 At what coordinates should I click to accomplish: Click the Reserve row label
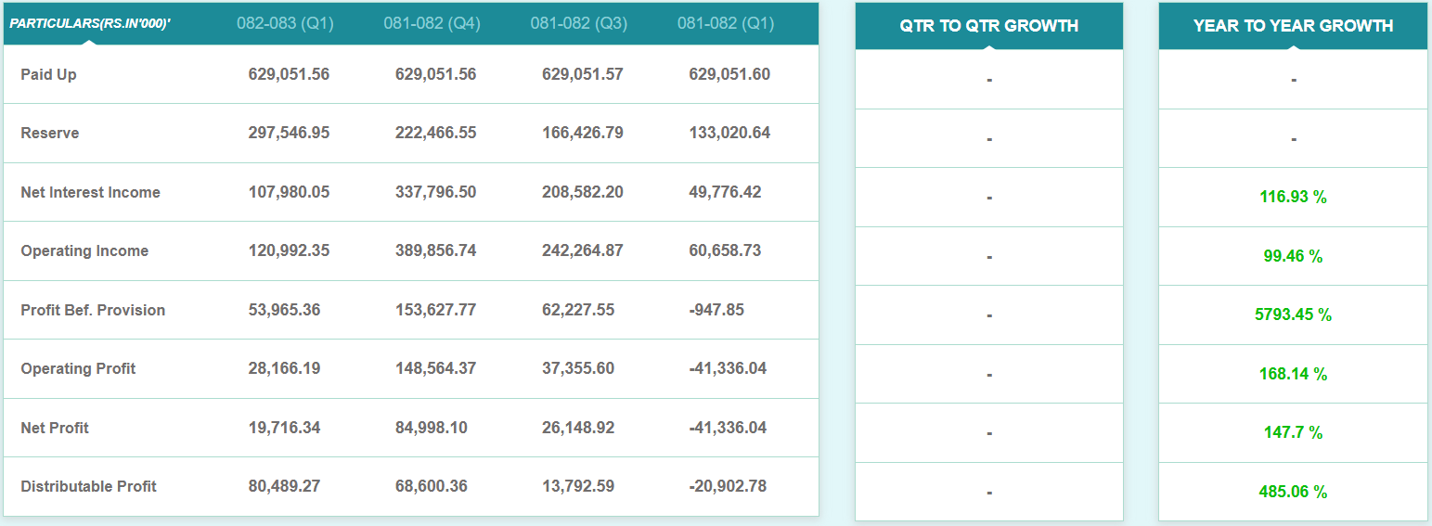click(50, 134)
